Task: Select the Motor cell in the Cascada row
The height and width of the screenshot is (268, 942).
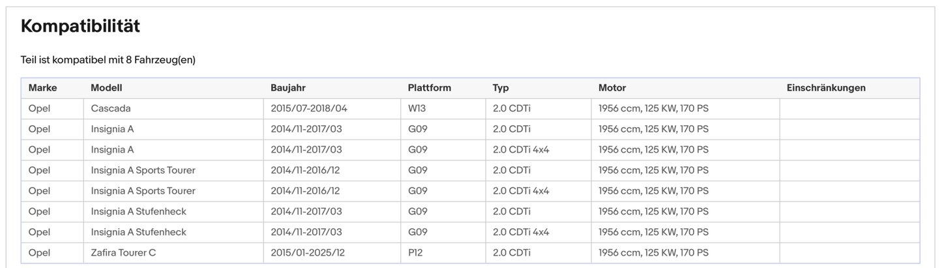Action: (653, 109)
